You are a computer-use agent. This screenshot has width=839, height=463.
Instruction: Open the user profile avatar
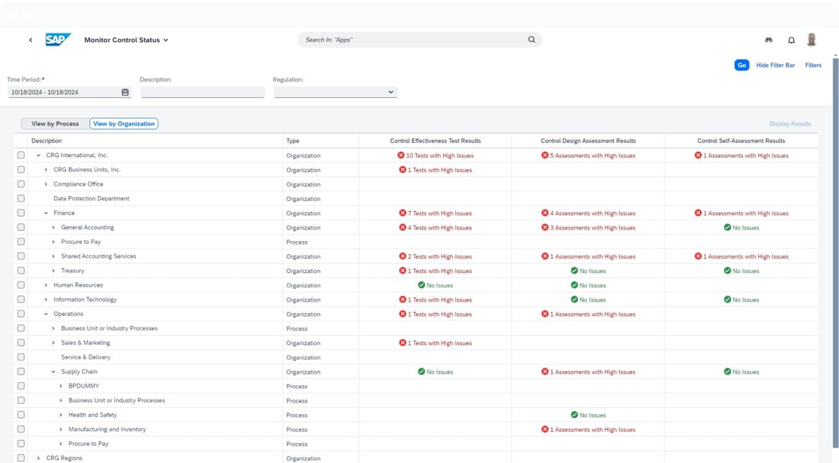tap(811, 39)
